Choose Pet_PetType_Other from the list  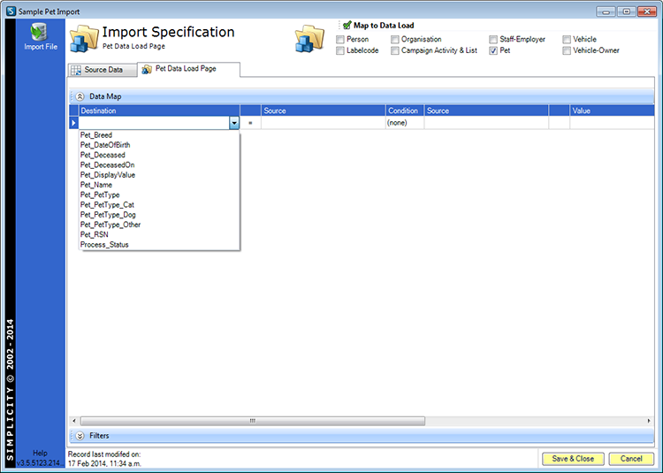click(x=159, y=225)
